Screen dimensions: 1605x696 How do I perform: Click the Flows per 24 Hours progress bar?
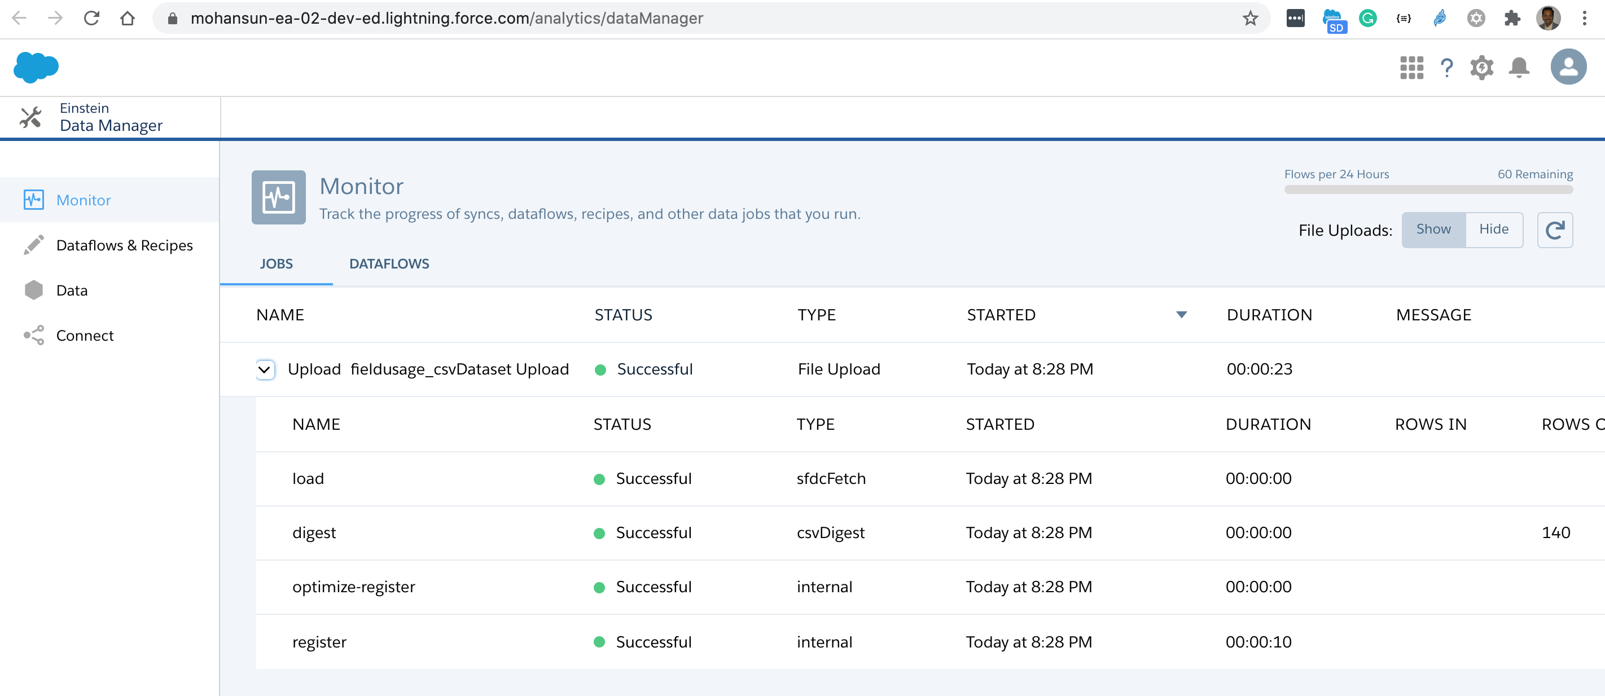point(1428,190)
